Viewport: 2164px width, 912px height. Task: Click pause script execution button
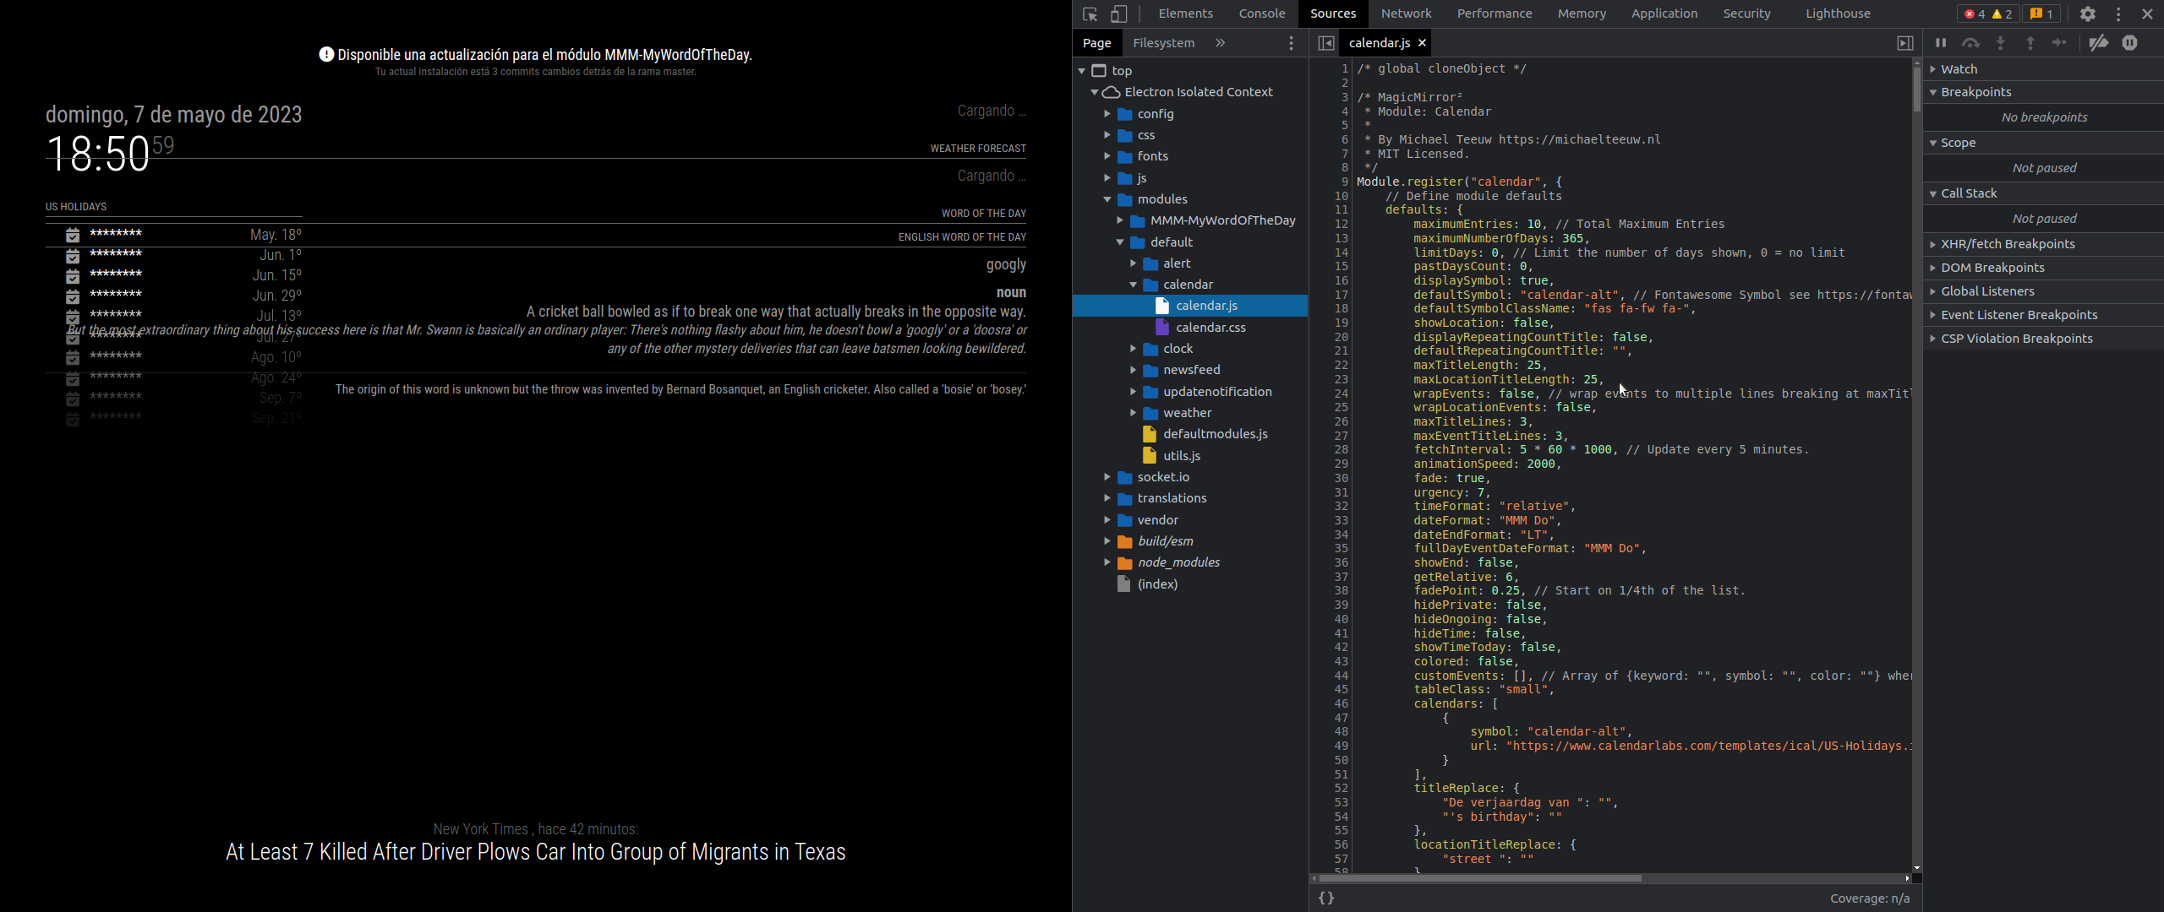1941,43
